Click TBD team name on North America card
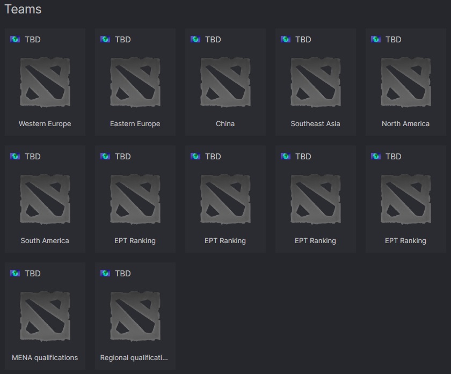 pyautogui.click(x=393, y=39)
